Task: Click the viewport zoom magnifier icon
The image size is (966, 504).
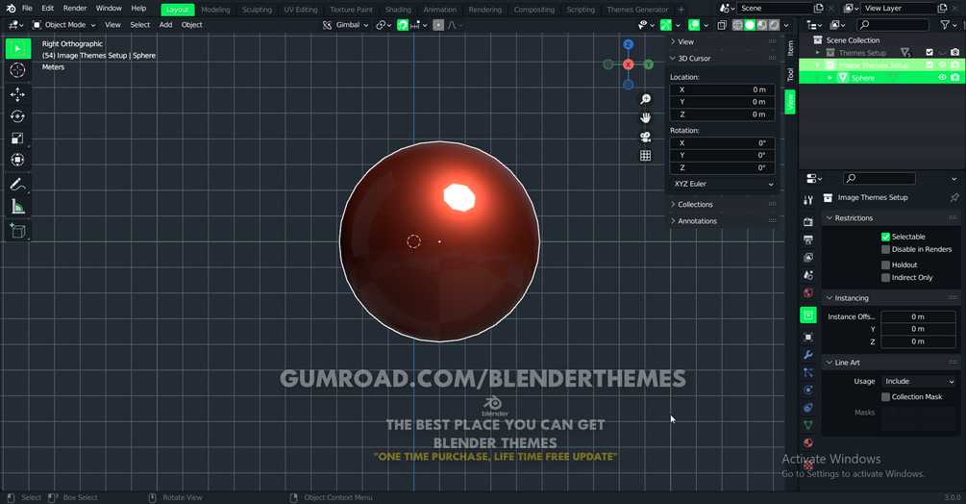Action: click(x=645, y=99)
